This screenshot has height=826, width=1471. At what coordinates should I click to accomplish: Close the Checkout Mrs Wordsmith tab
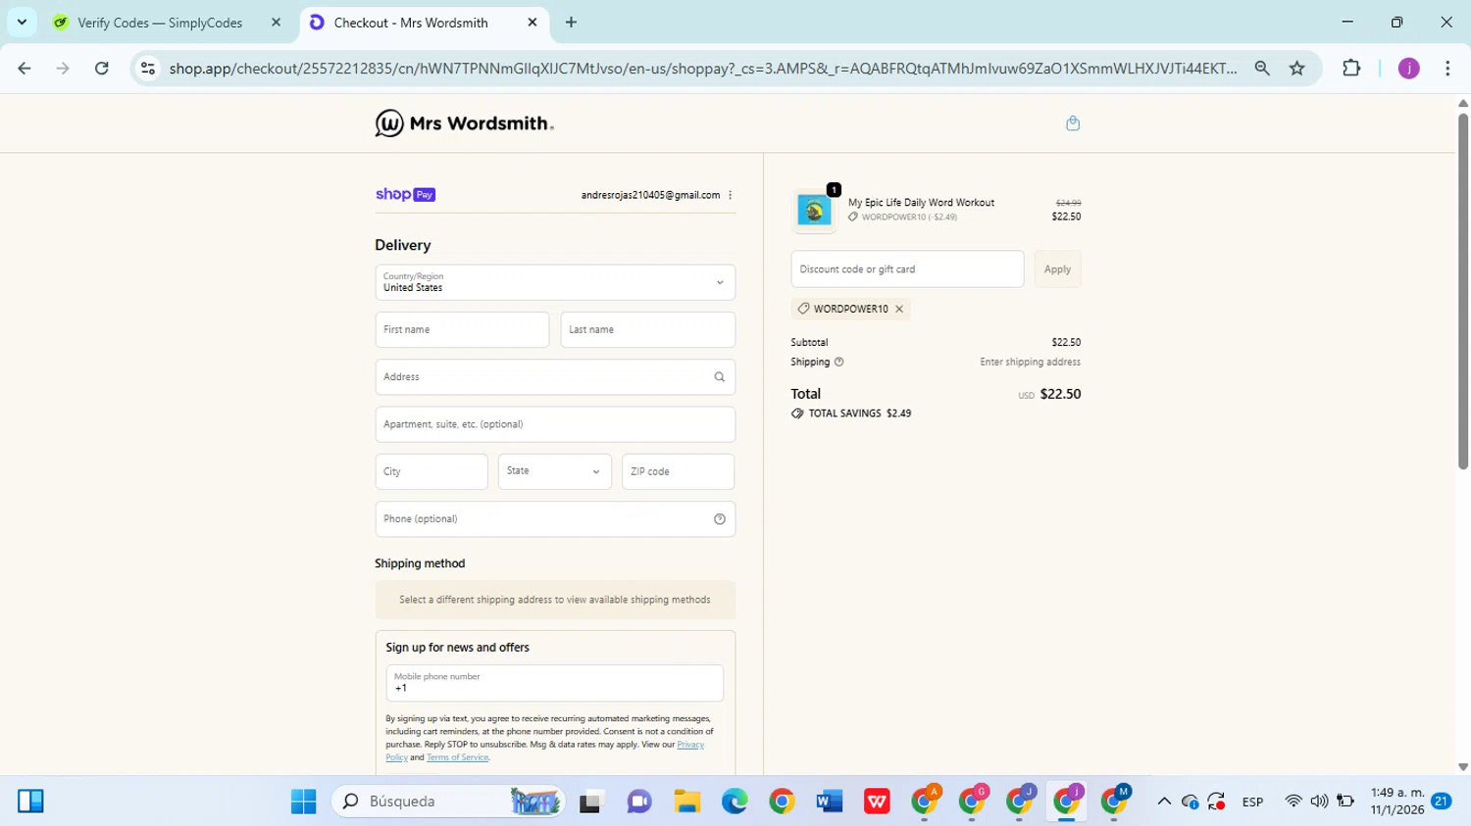point(533,23)
